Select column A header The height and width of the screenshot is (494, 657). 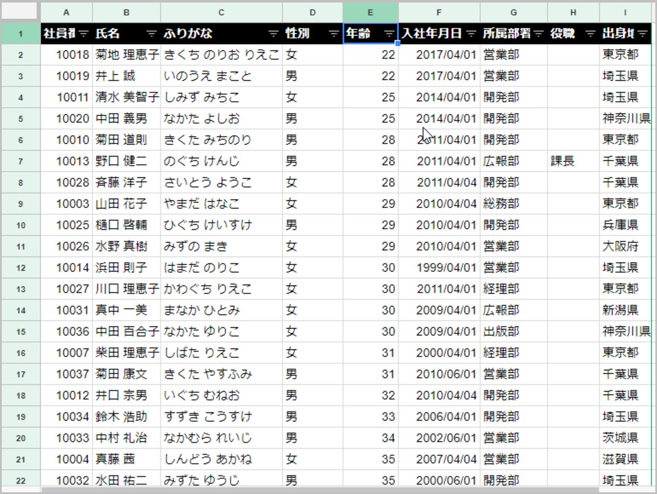point(67,12)
